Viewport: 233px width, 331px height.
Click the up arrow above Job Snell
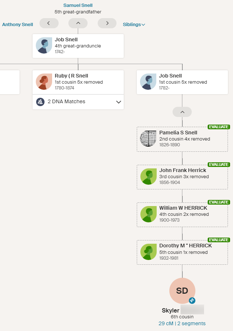pos(78,23)
